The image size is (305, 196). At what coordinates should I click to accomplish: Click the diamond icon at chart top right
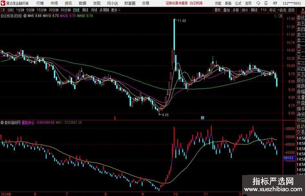275,16
